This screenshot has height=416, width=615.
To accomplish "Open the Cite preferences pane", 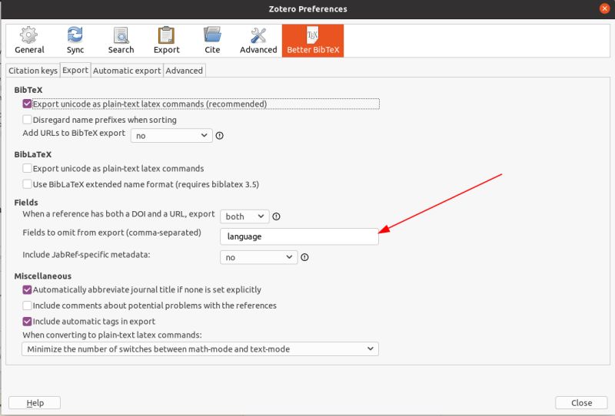I will click(x=212, y=41).
